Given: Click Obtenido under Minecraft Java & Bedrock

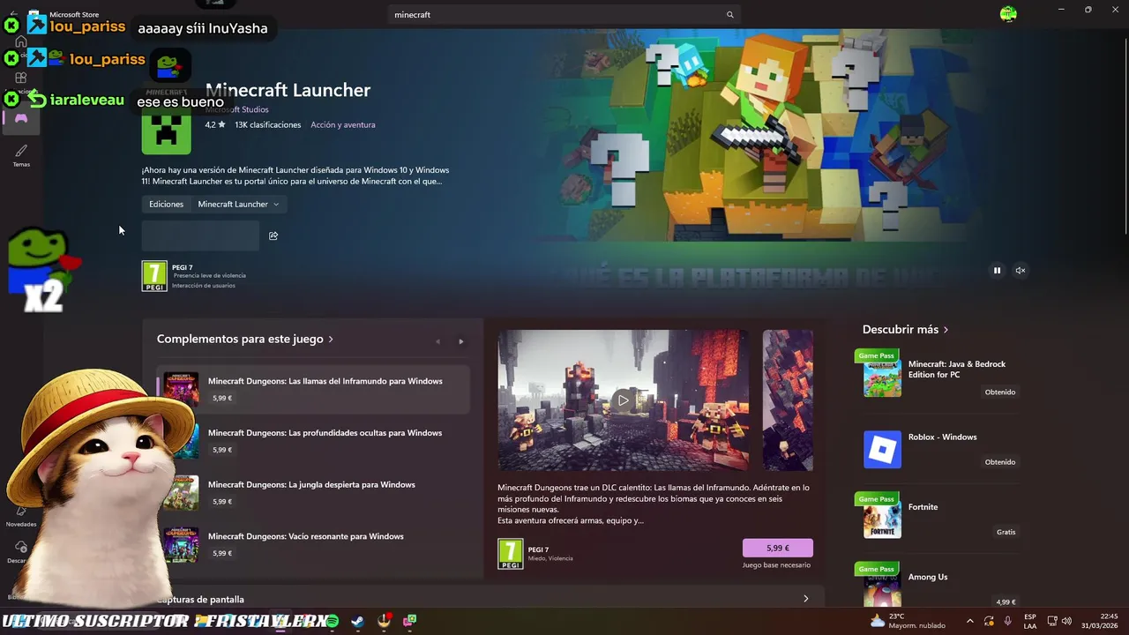Looking at the screenshot, I should click(x=1000, y=392).
